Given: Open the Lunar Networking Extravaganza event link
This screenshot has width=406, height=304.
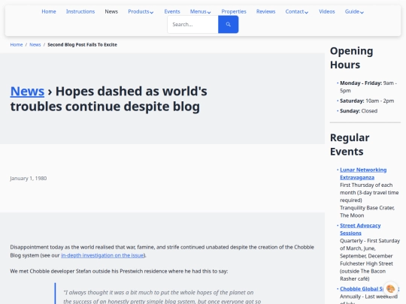Looking at the screenshot, I should (x=363, y=173).
